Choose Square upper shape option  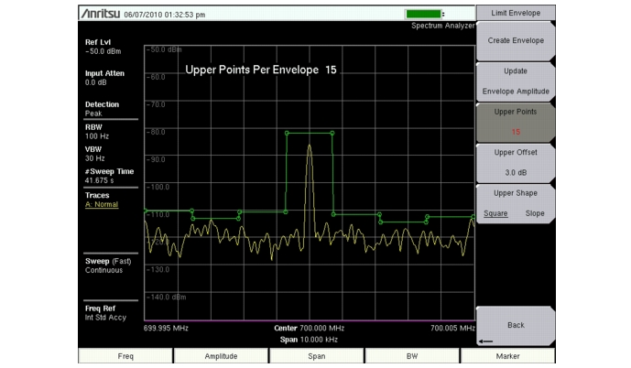tap(496, 213)
